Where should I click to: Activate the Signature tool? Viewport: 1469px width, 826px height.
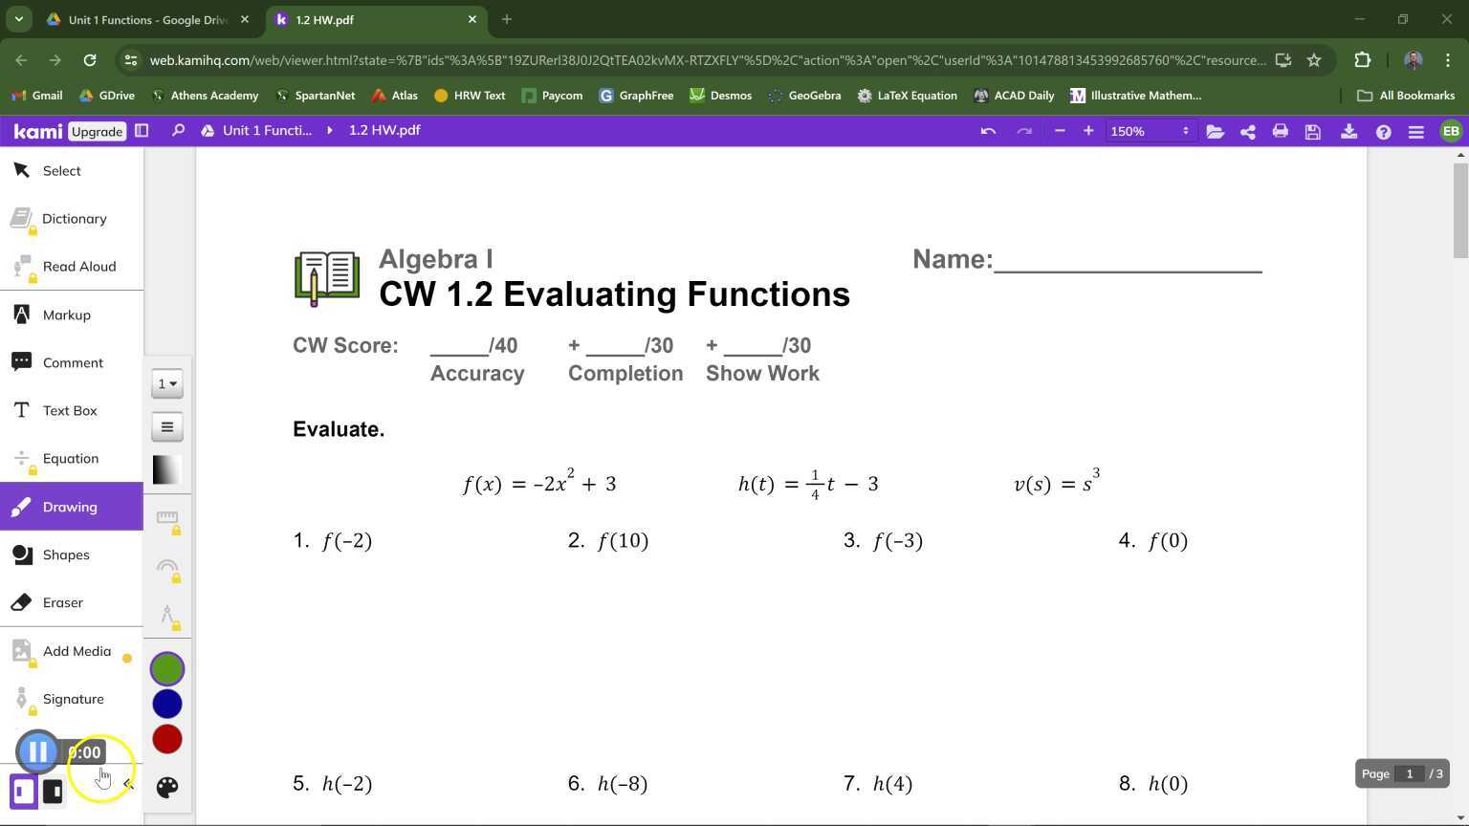pyautogui.click(x=72, y=699)
